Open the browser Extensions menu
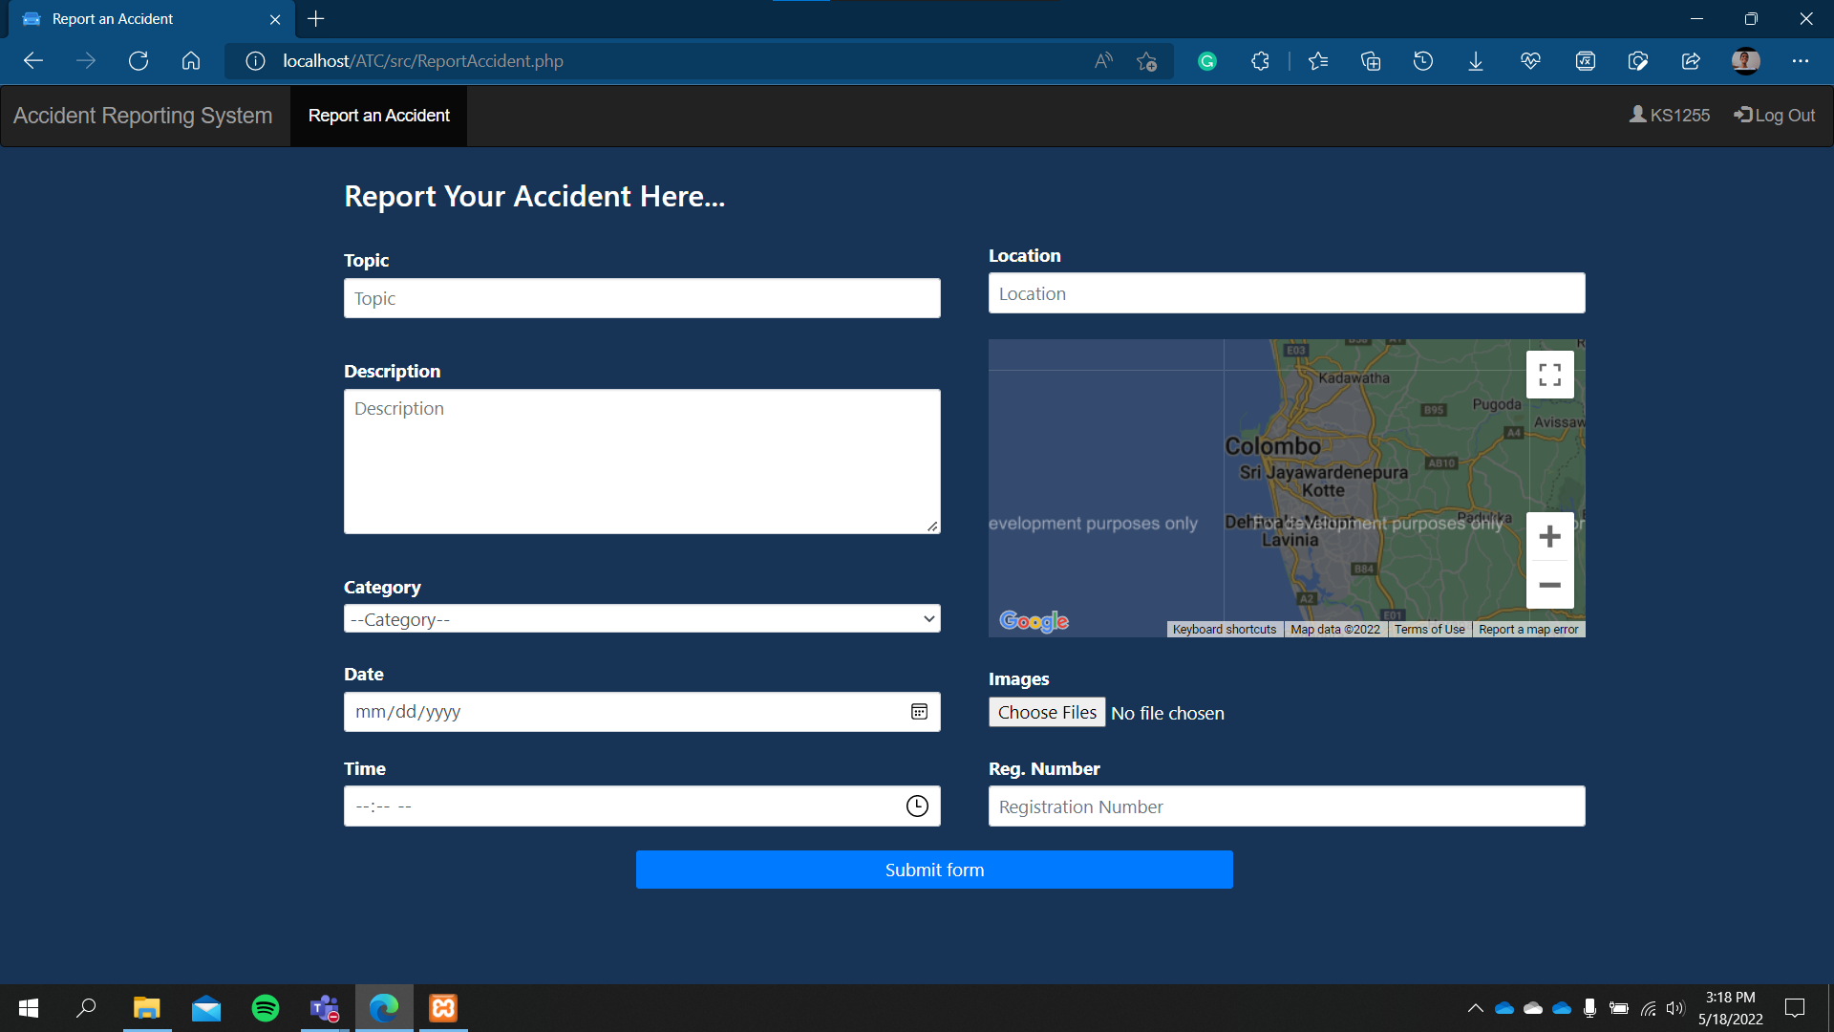Viewport: 1834px width, 1032px height. [1260, 60]
